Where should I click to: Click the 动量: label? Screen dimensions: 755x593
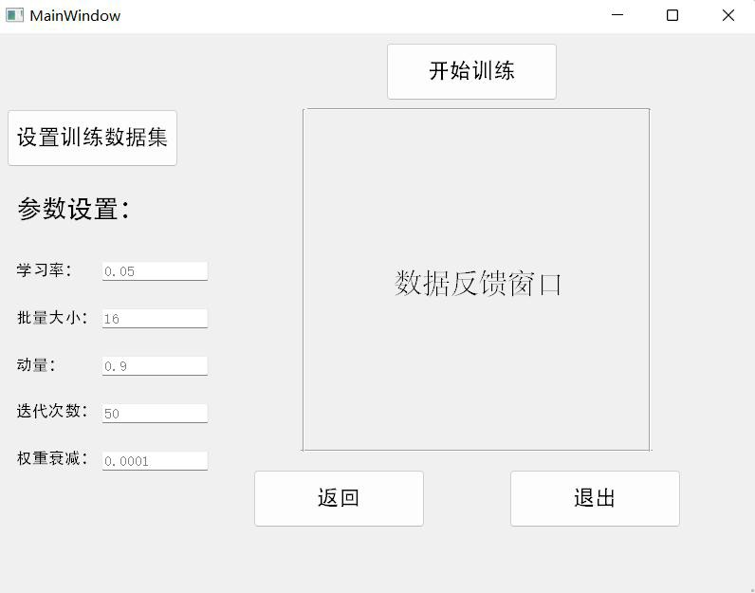(37, 364)
